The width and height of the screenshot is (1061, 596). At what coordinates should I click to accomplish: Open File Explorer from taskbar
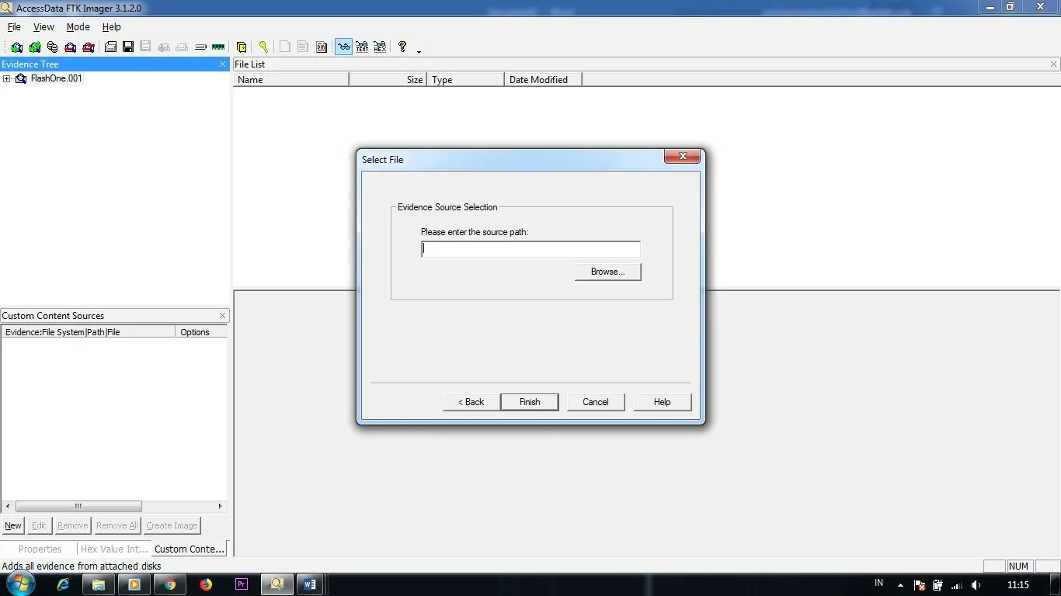point(99,584)
